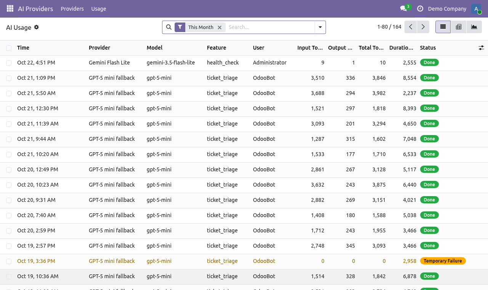Open the Providers menu
The width and height of the screenshot is (488, 290).
72,9
